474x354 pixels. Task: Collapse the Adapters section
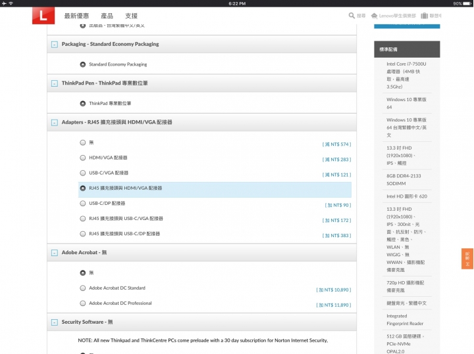tap(55, 123)
